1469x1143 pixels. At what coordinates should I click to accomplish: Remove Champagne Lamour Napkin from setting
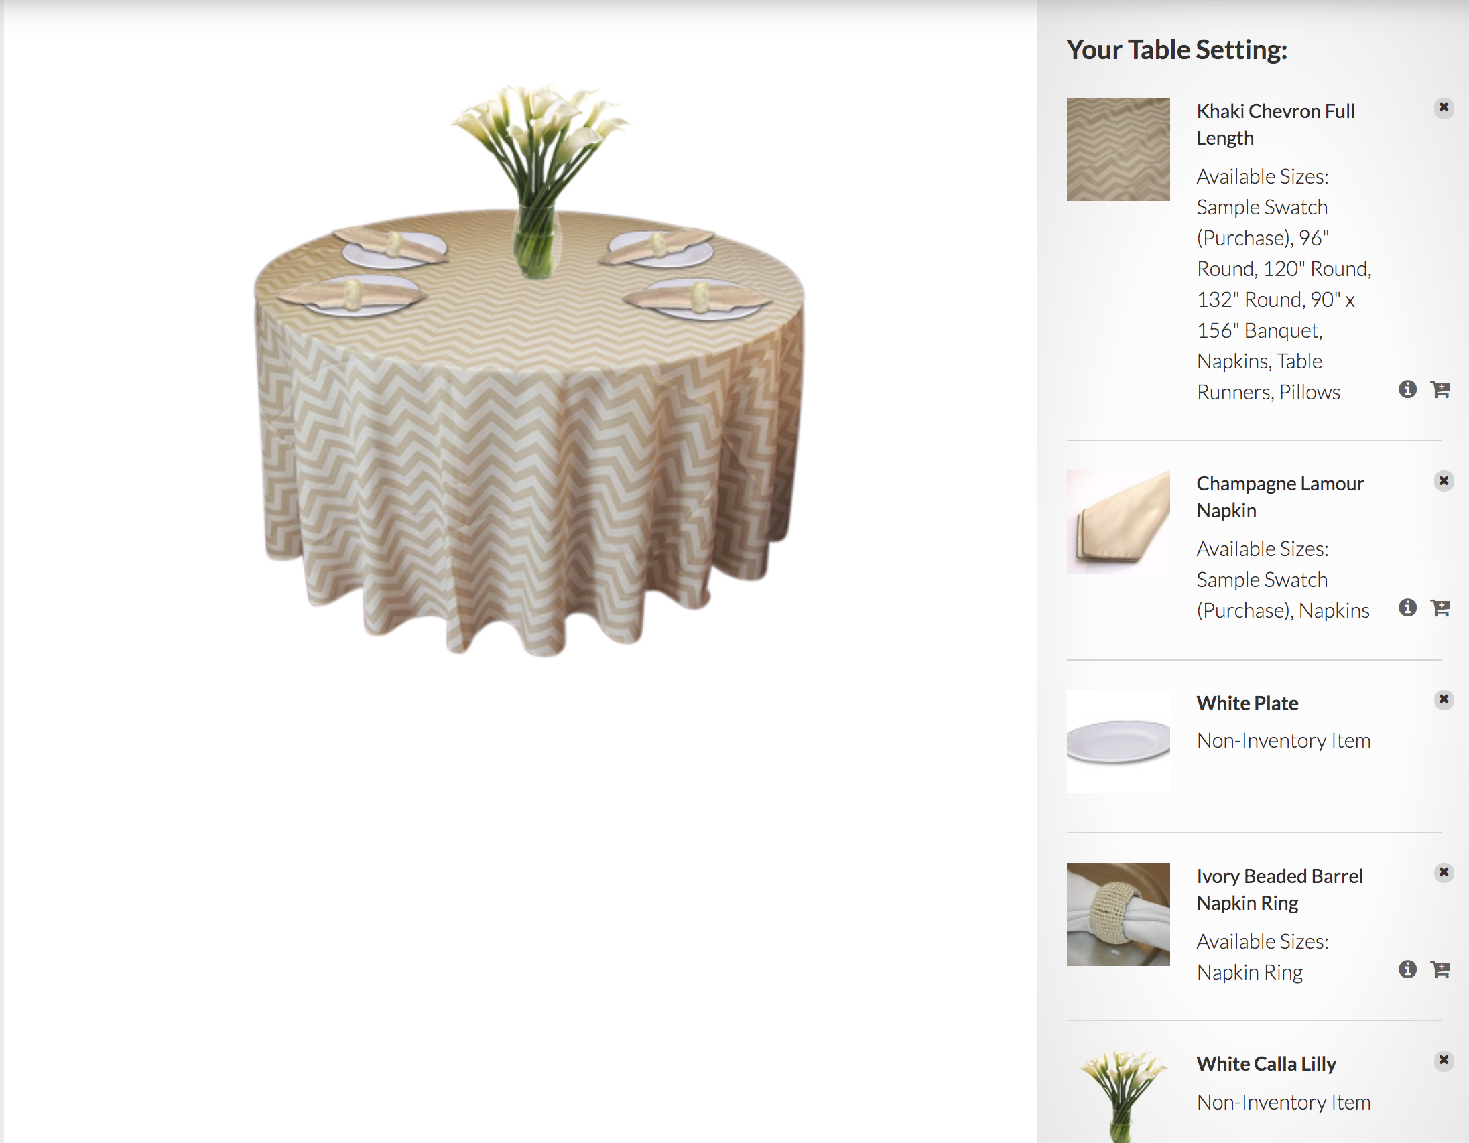(x=1444, y=481)
